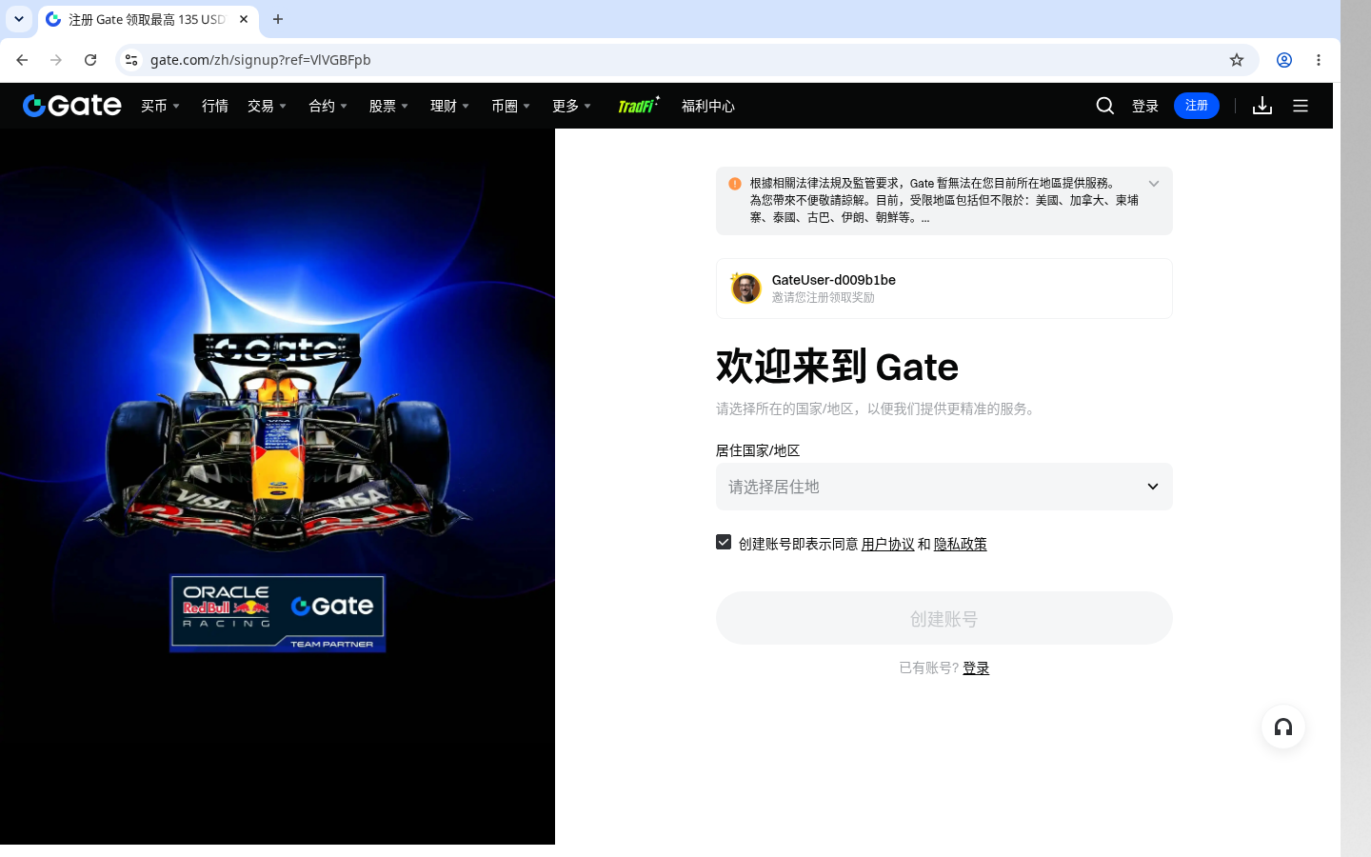Click the TradFi logo in the navigation
This screenshot has height=857, width=1371.
(638, 106)
